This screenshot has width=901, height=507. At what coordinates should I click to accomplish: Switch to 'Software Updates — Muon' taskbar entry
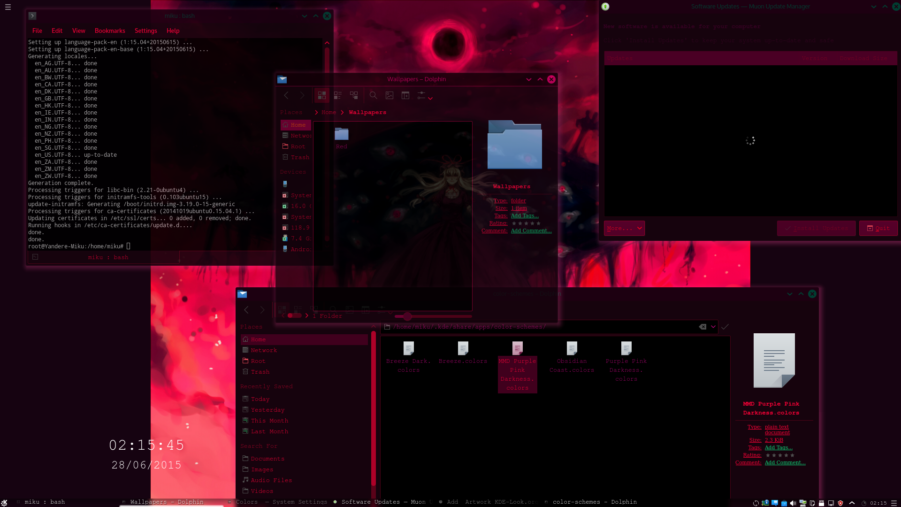[x=383, y=502]
